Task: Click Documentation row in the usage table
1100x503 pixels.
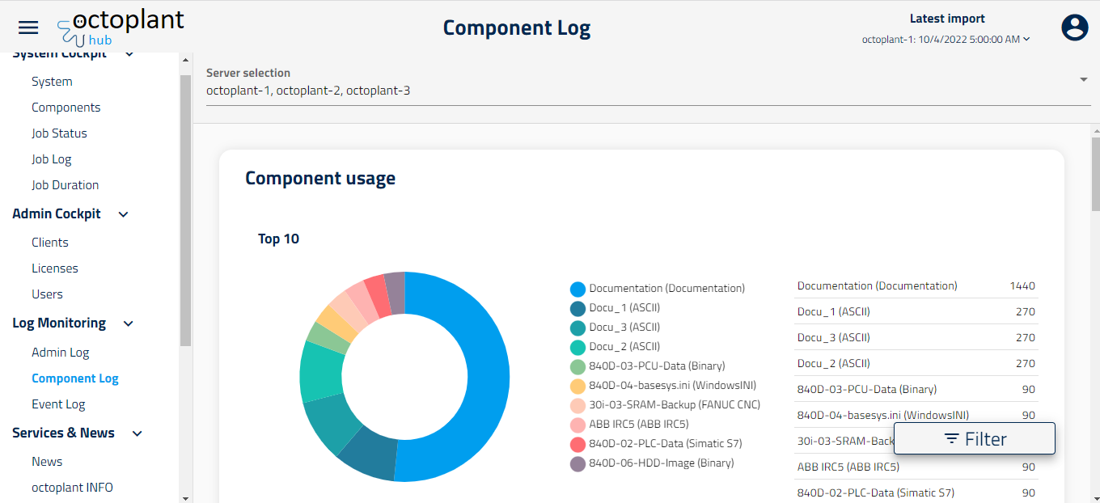Action: point(916,286)
